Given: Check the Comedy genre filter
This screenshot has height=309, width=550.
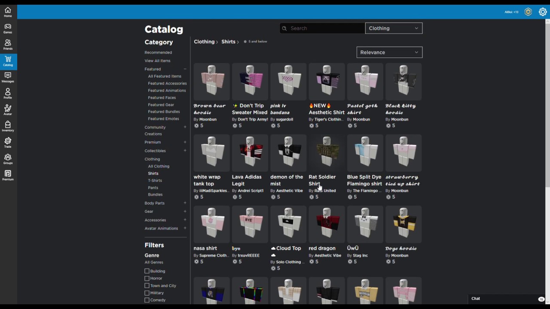Looking at the screenshot, I should [x=147, y=300].
